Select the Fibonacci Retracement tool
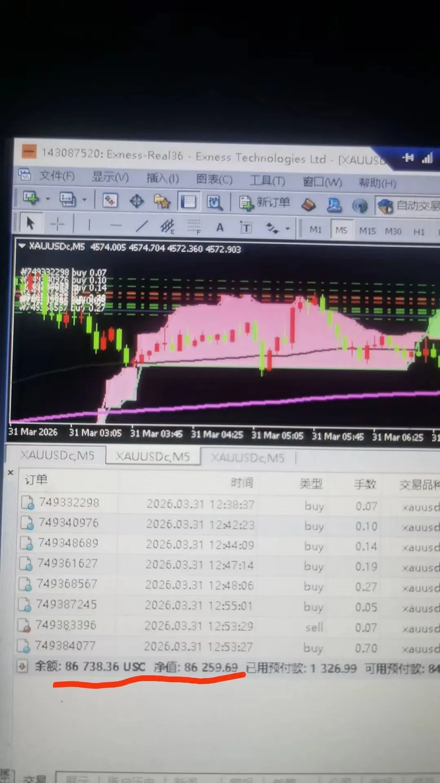Viewport: 440px width, 783px height. (194, 227)
